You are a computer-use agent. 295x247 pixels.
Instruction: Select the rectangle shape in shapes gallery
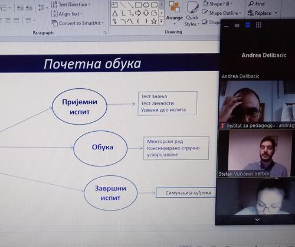click(138, 5)
